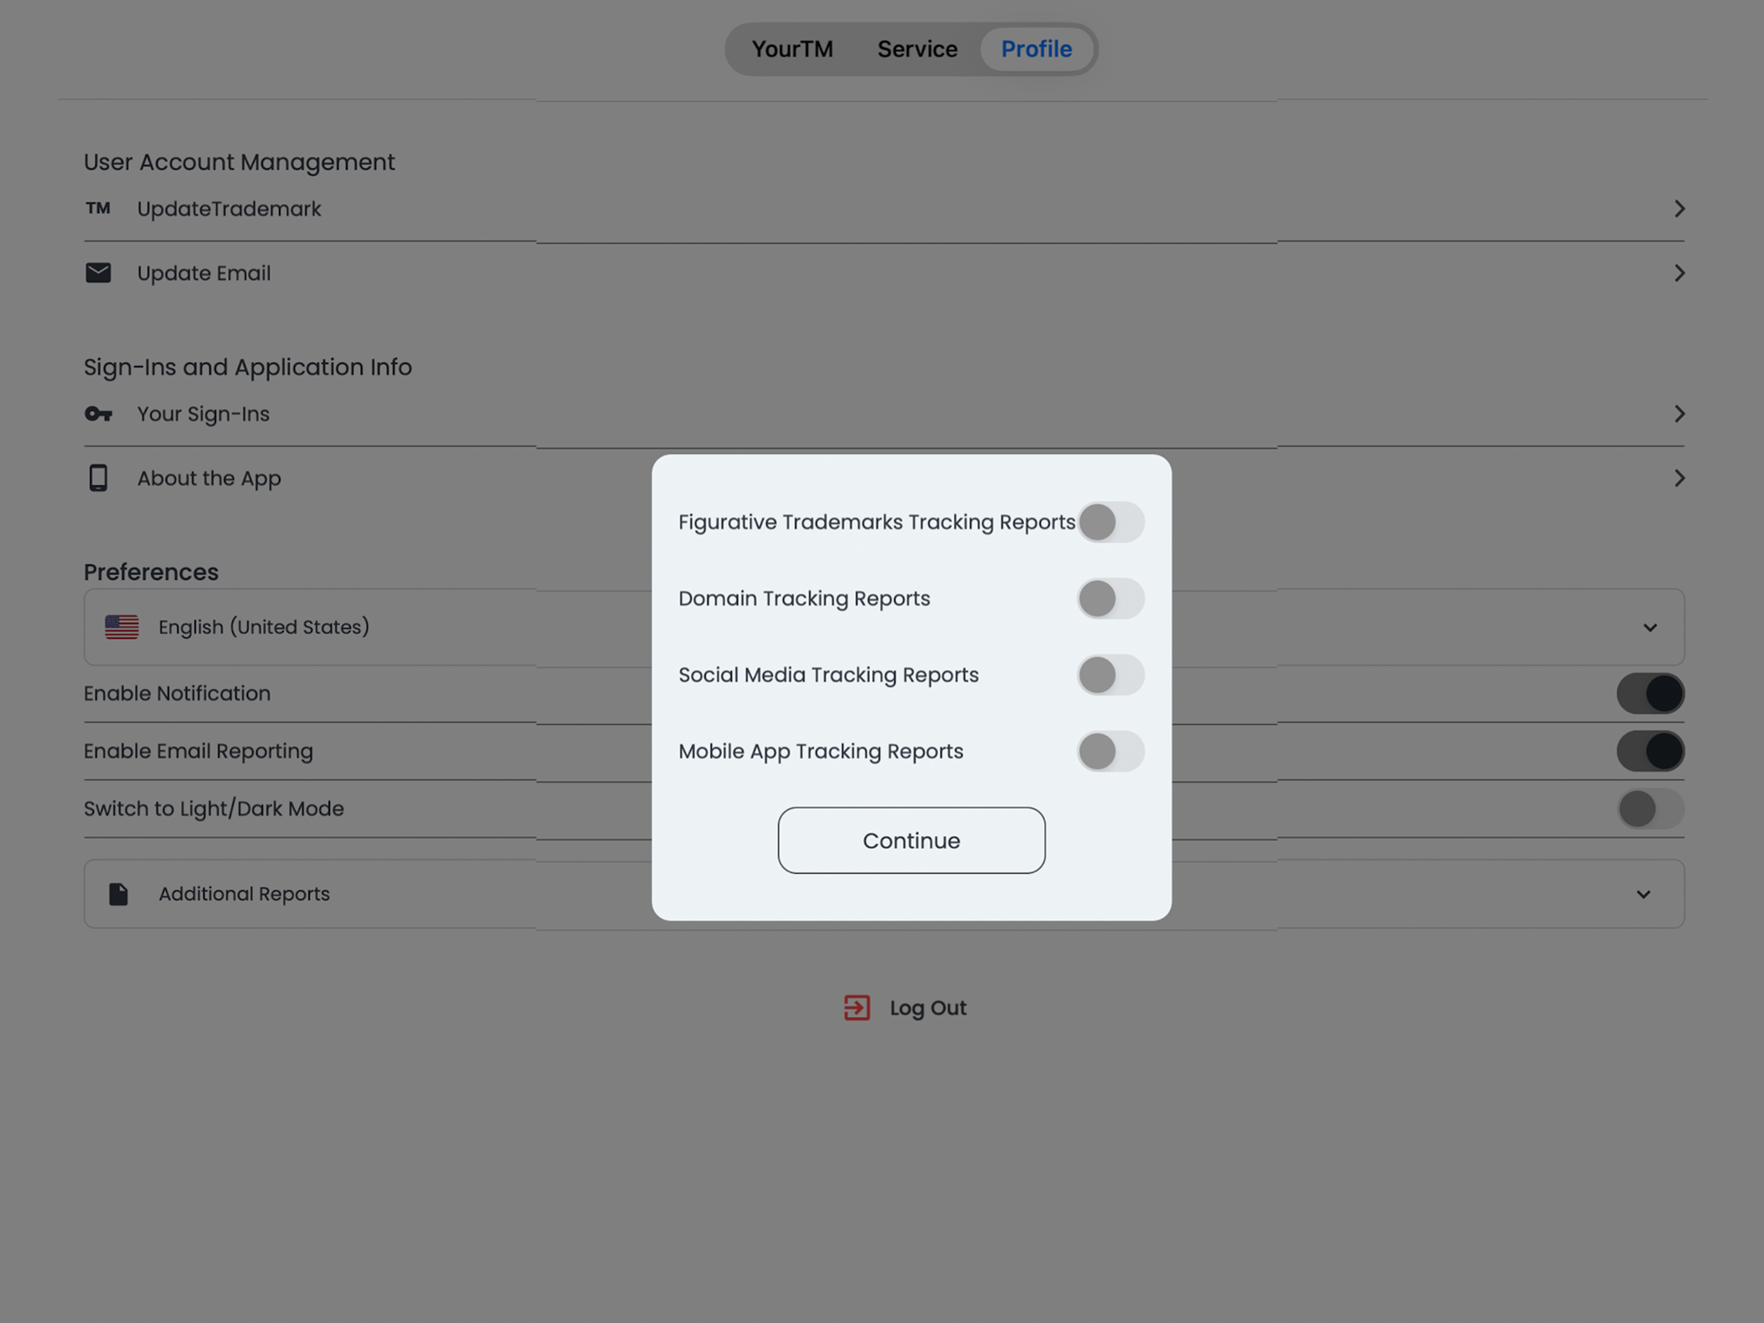Click Figurative Trademarks Tracking Reports label
Screen dimensions: 1764x1323
coord(878,522)
